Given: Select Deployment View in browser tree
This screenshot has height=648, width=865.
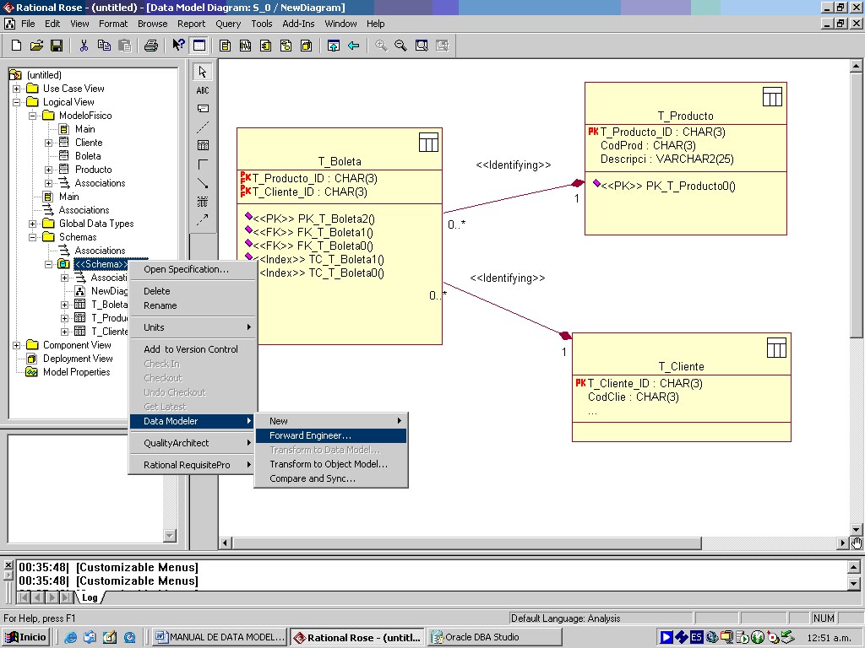Looking at the screenshot, I should point(78,359).
